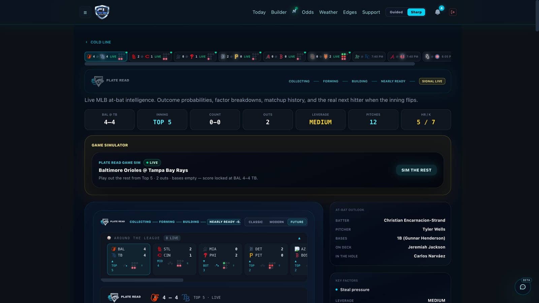Click the logout icon in the header

(x=453, y=12)
